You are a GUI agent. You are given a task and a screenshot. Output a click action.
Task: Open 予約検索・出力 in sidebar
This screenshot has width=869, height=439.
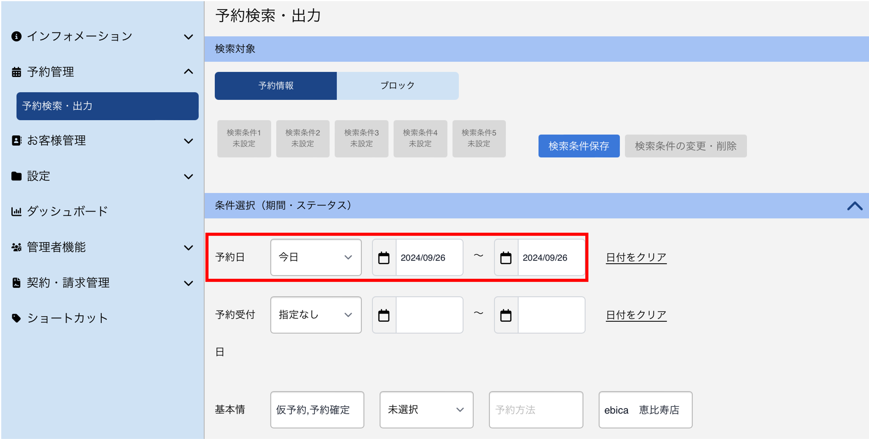point(107,106)
